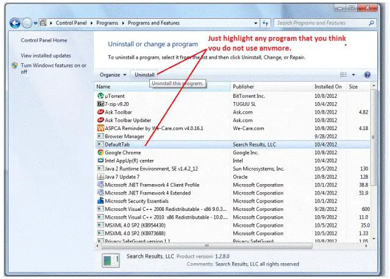Select Microsoft Security Essentials entry name
The image size is (390, 279).
tap(136, 201)
